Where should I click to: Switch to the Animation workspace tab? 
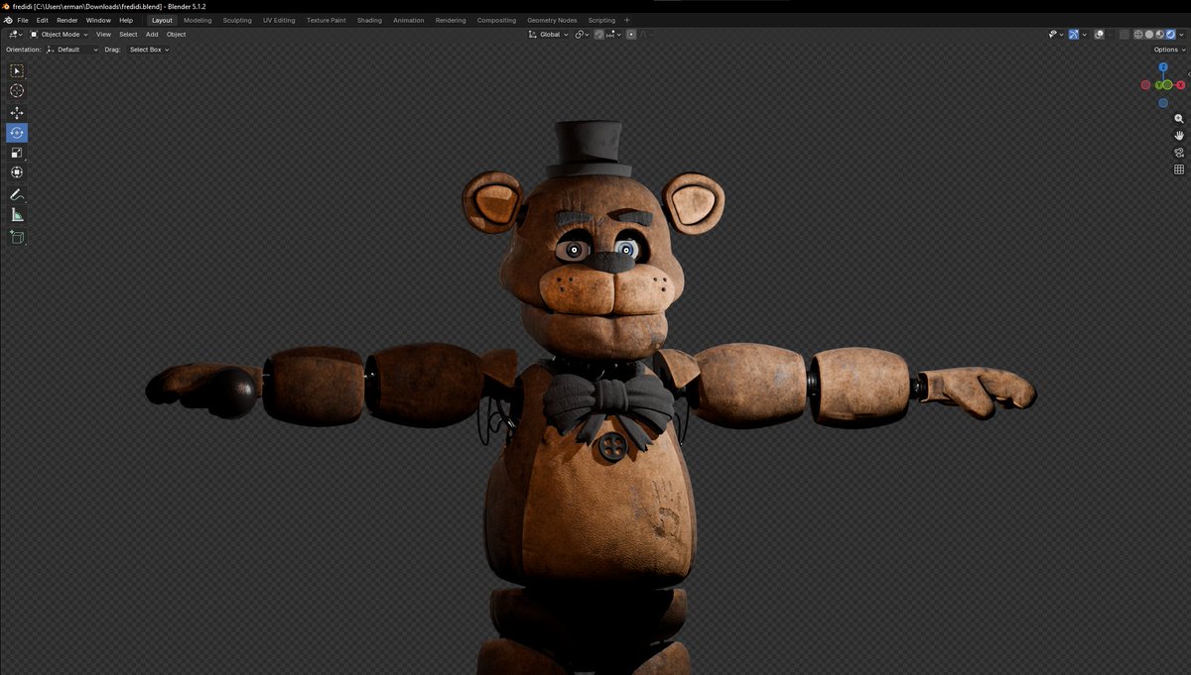[408, 20]
